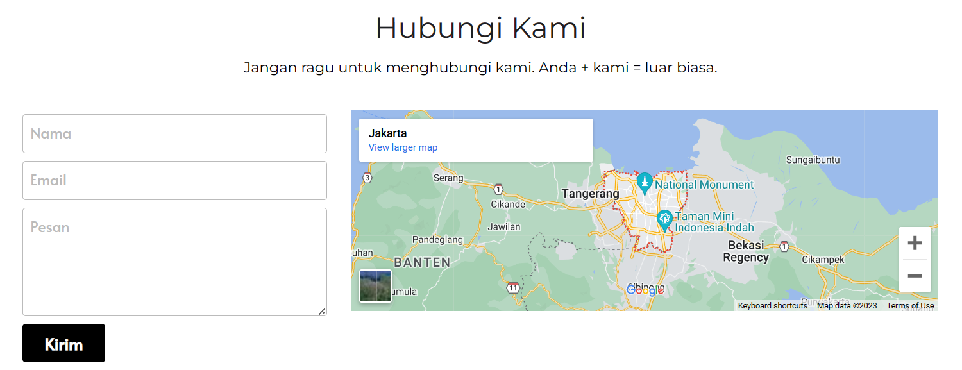
Task: Switch to satellite view thumbnail
Action: [x=375, y=286]
